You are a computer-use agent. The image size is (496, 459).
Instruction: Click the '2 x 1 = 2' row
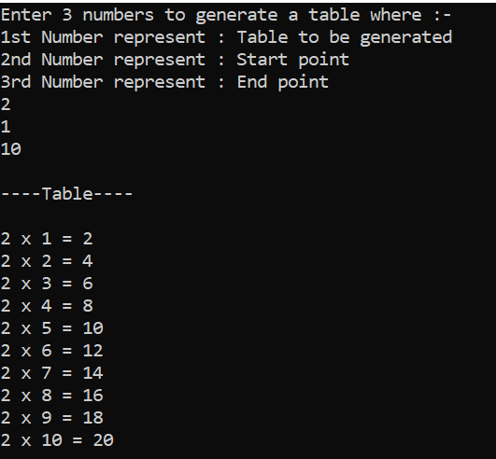coord(47,239)
